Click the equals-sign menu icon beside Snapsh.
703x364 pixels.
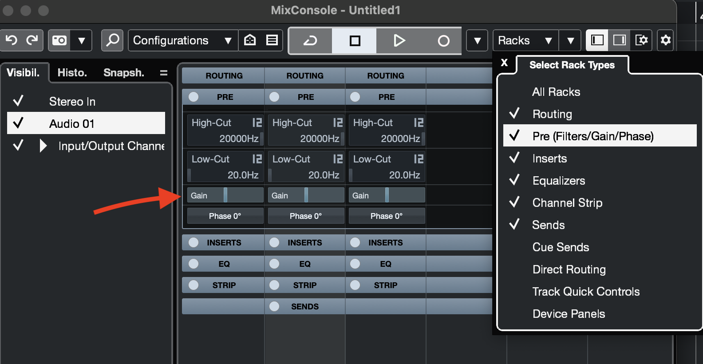pyautogui.click(x=164, y=73)
